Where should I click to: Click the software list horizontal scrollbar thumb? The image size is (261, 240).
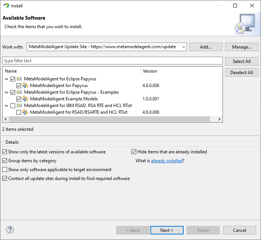(x=109, y=119)
